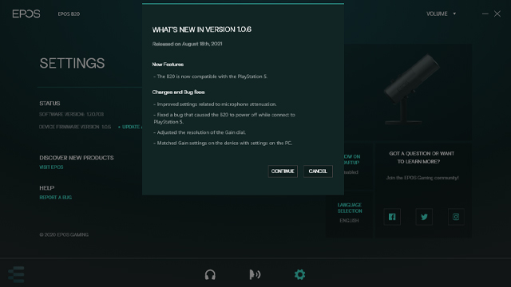Image resolution: width=511 pixels, height=287 pixels.
Task: Click the SOFTWARE VERSION status line
Action: pyautogui.click(x=71, y=114)
